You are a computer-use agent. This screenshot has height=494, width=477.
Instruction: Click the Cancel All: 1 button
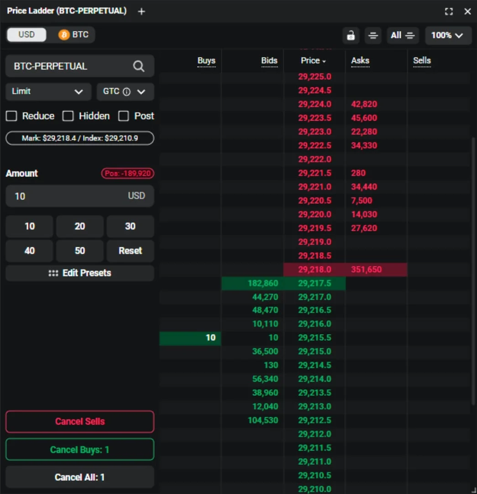[80, 477]
